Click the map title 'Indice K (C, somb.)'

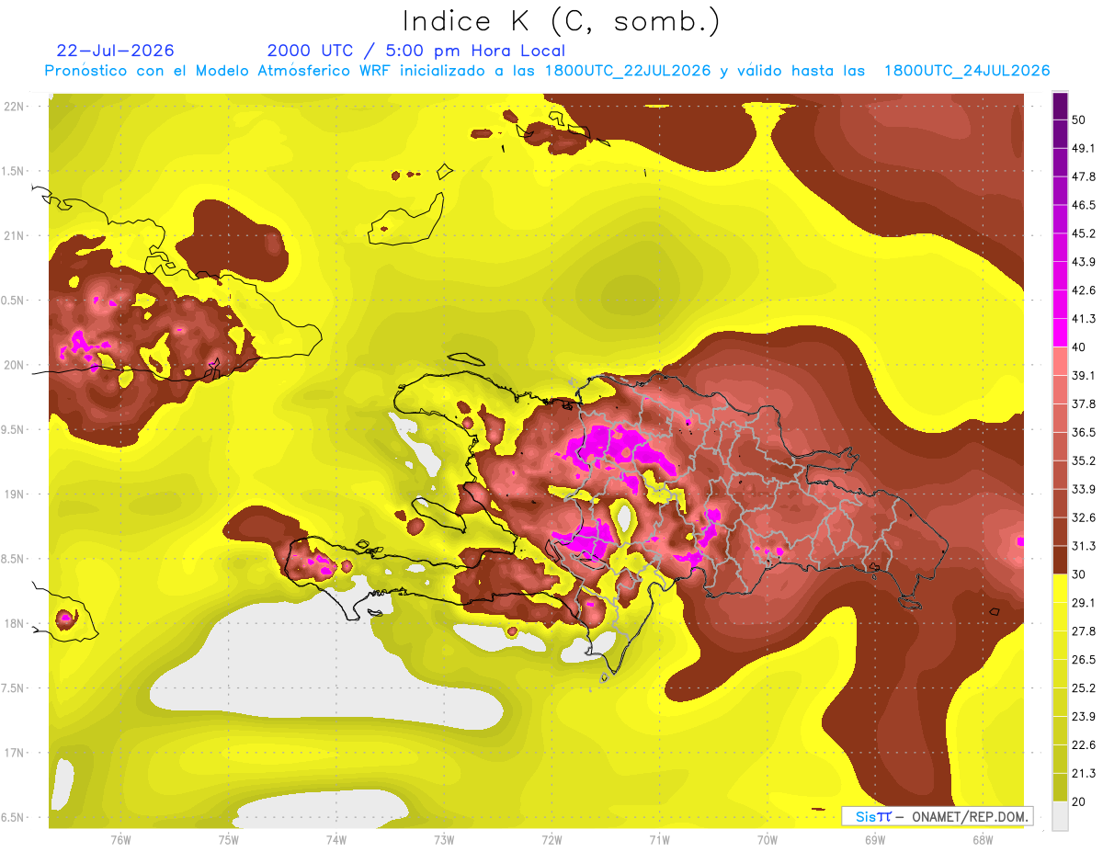(x=561, y=22)
